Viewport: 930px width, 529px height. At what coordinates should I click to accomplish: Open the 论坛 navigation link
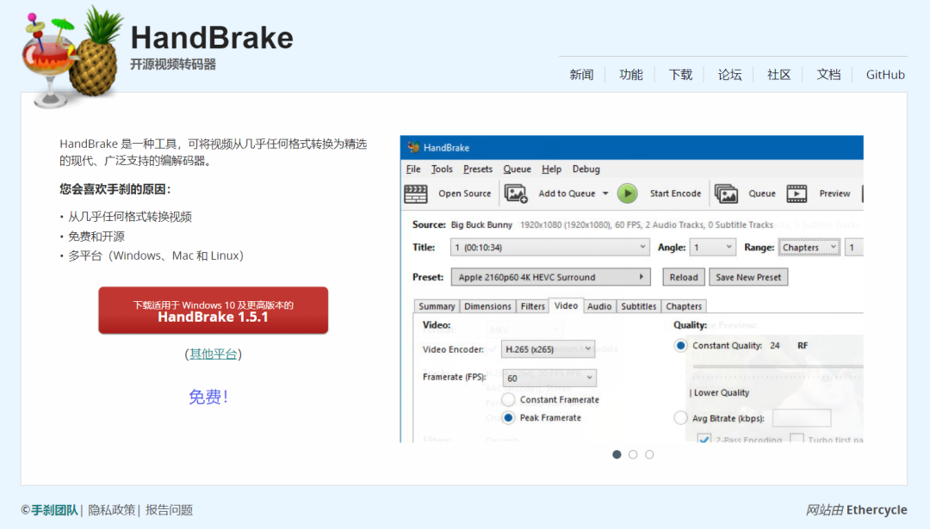(x=729, y=75)
